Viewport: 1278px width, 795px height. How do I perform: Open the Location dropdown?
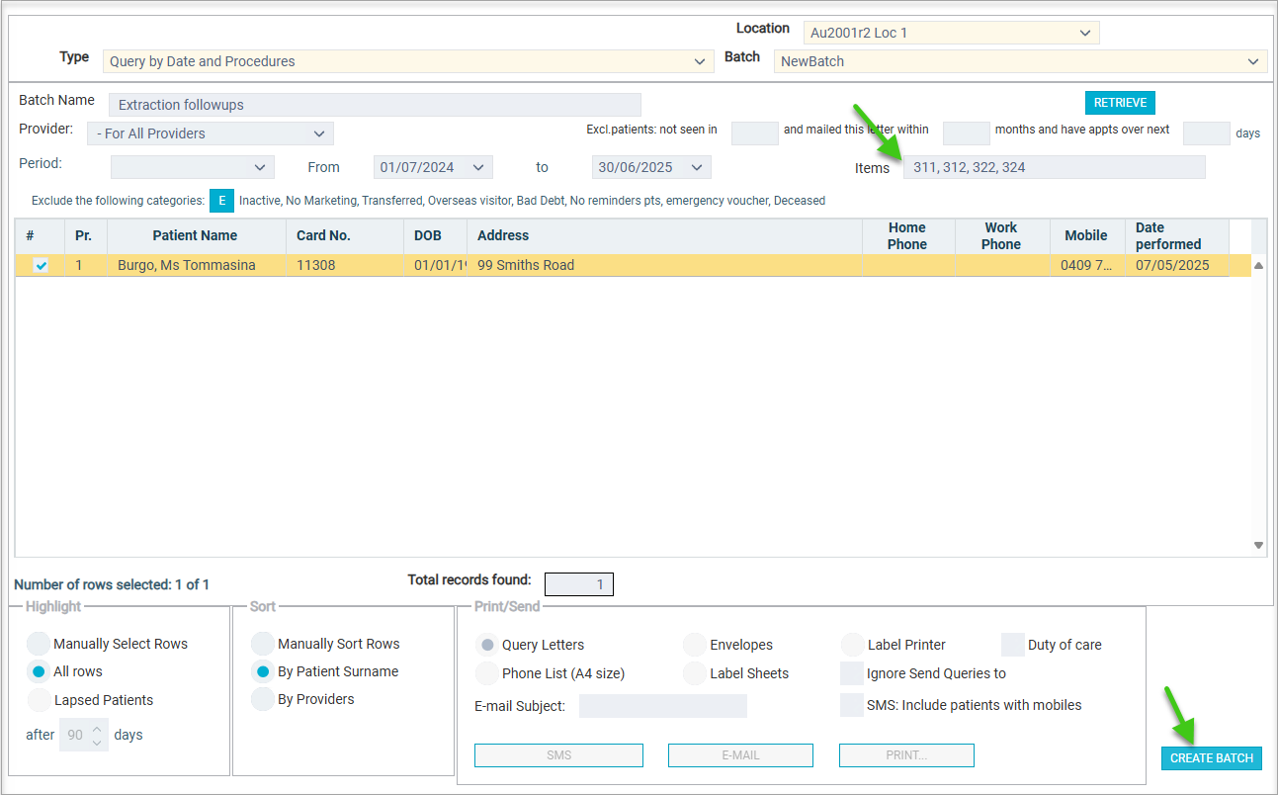(x=951, y=33)
